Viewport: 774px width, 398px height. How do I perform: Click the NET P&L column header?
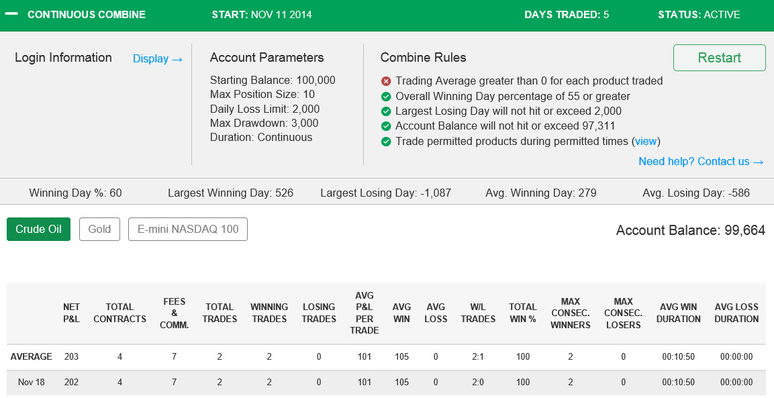pos(71,313)
